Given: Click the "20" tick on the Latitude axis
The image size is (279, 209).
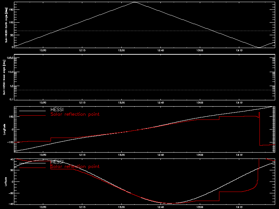Looking at the screenshot, I should (12, 170).
